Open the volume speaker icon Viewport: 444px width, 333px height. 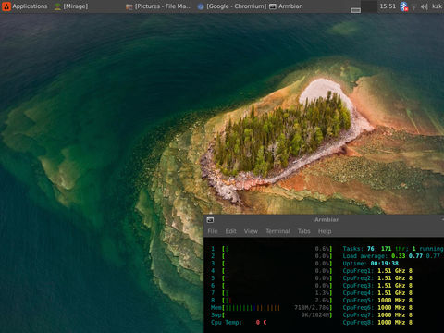pos(425,6)
